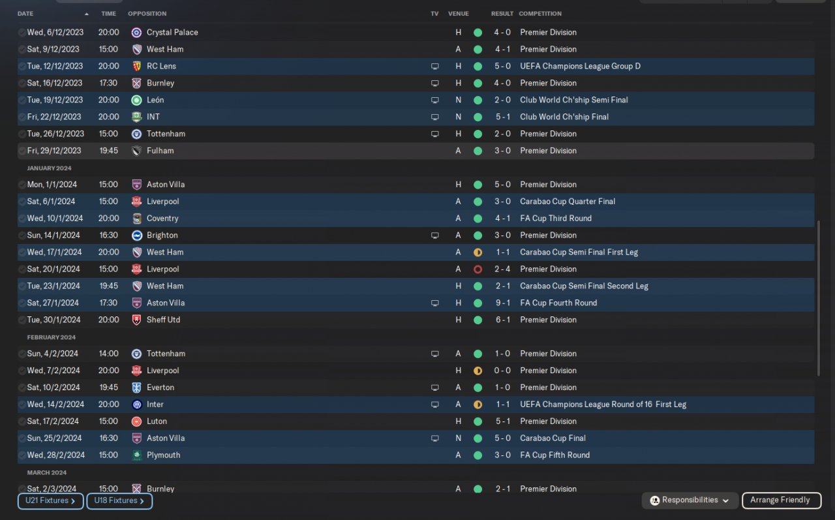This screenshot has height=520, width=835.
Task: Toggle the check mark next to Fri, 29/12/2023
Action: tap(22, 151)
